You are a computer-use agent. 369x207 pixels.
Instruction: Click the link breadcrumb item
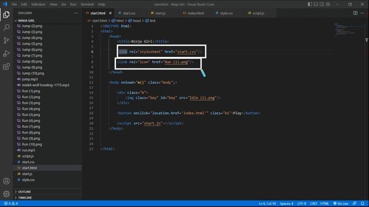(150, 21)
